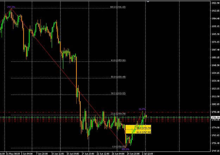Click the 17 Jun 20:00 time label

tap(88, 154)
